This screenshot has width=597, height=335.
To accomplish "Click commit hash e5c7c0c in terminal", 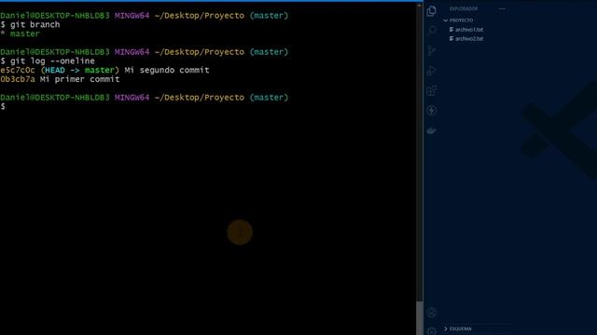I will [18, 71].
